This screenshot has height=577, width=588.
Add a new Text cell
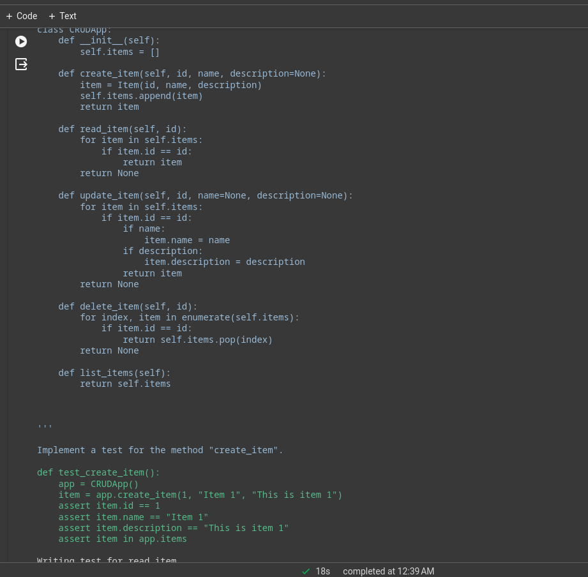tap(63, 16)
